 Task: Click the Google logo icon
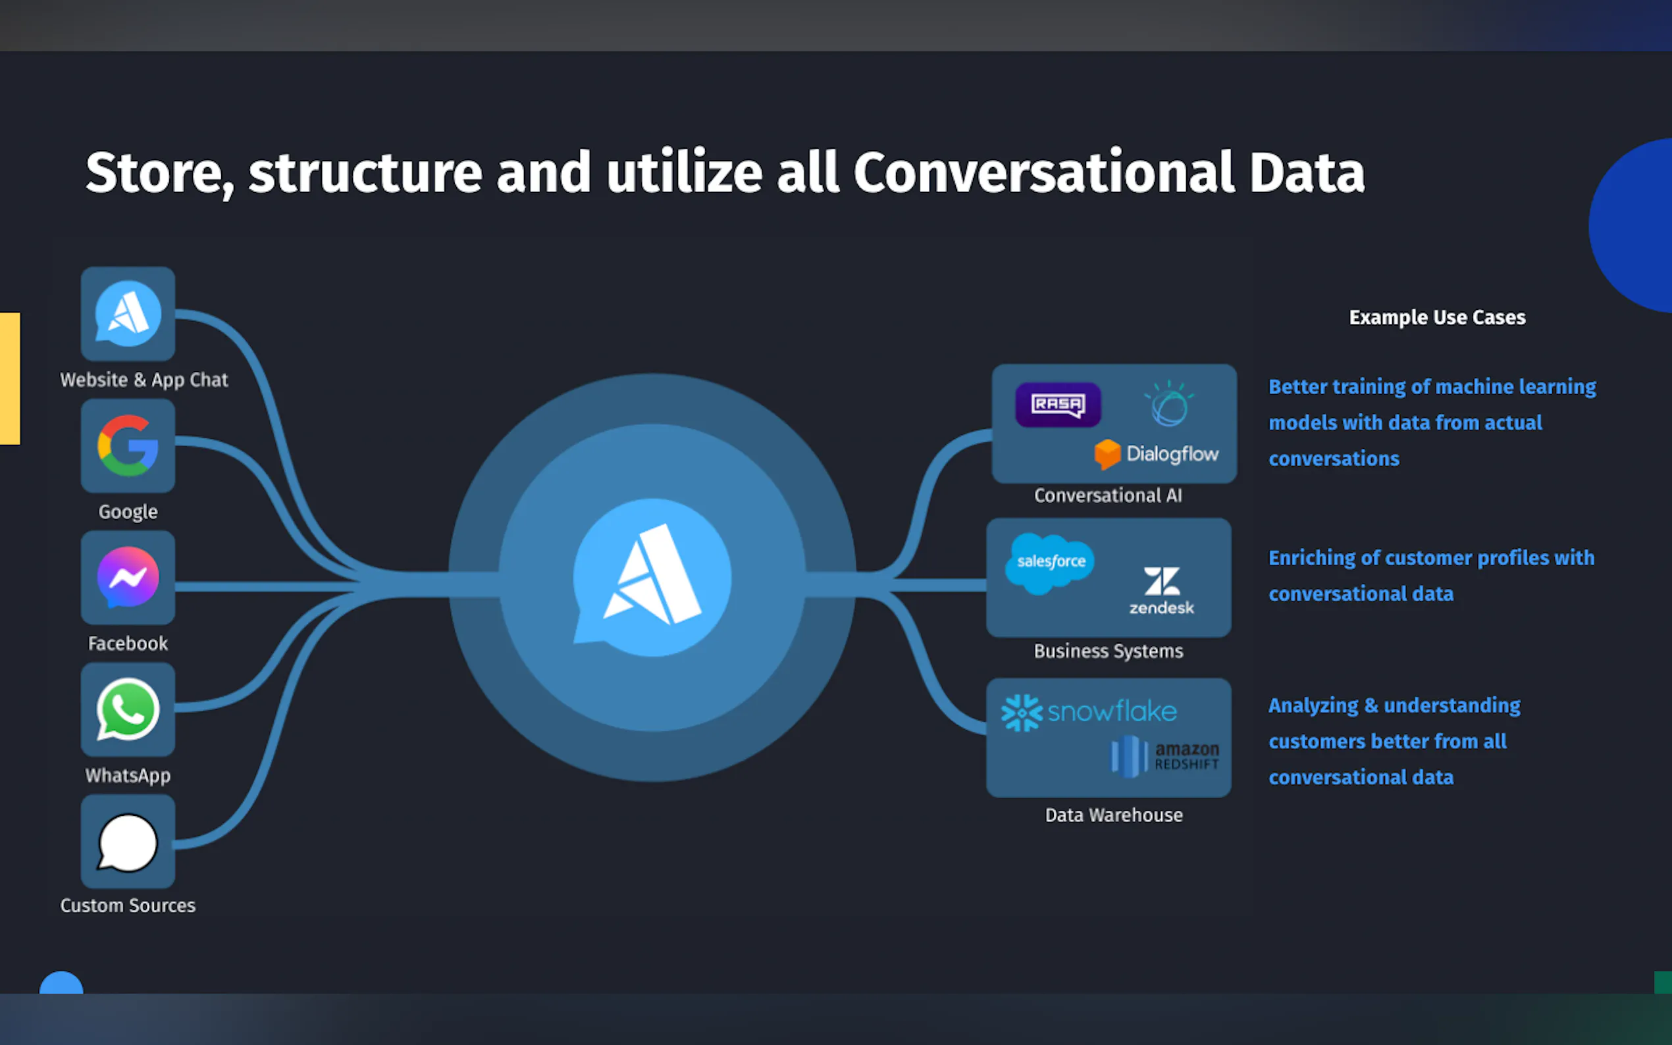pos(128,446)
